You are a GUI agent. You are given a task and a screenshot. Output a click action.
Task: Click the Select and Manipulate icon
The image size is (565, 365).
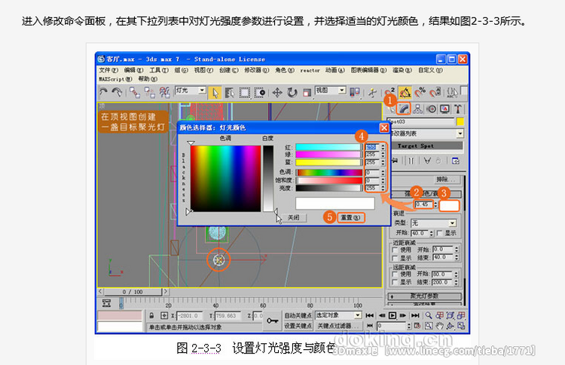[373, 93]
